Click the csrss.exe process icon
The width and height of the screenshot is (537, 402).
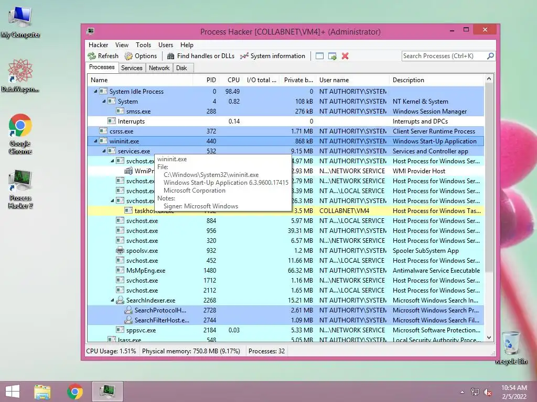point(103,131)
